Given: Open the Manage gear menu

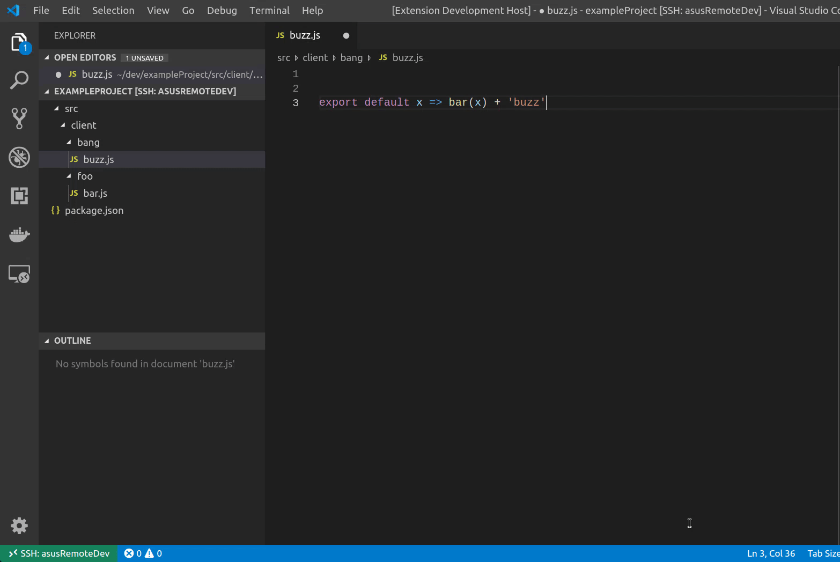Looking at the screenshot, I should pos(19,526).
